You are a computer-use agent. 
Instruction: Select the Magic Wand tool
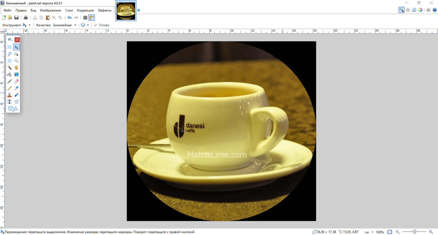coord(9,68)
